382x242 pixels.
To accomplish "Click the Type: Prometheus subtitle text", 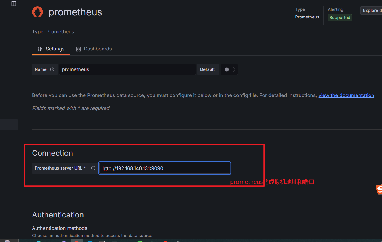I will coord(53,32).
